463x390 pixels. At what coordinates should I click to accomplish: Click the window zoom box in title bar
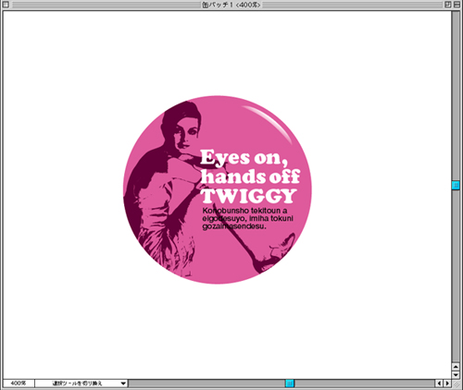447,5
